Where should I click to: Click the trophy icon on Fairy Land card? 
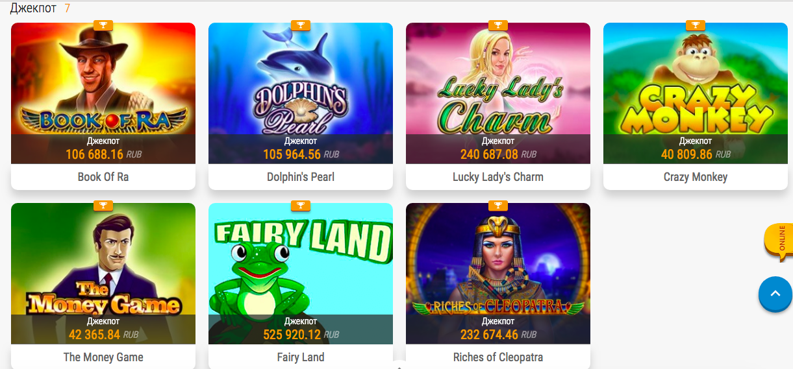pos(301,206)
